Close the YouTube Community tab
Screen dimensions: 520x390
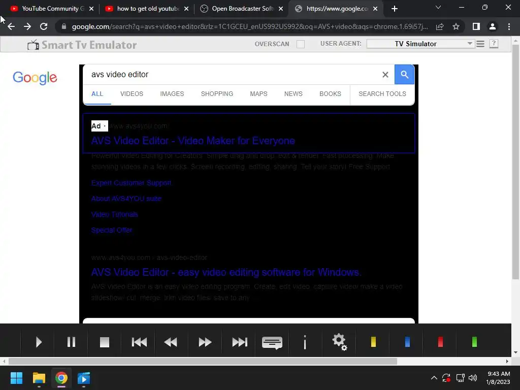click(x=91, y=9)
